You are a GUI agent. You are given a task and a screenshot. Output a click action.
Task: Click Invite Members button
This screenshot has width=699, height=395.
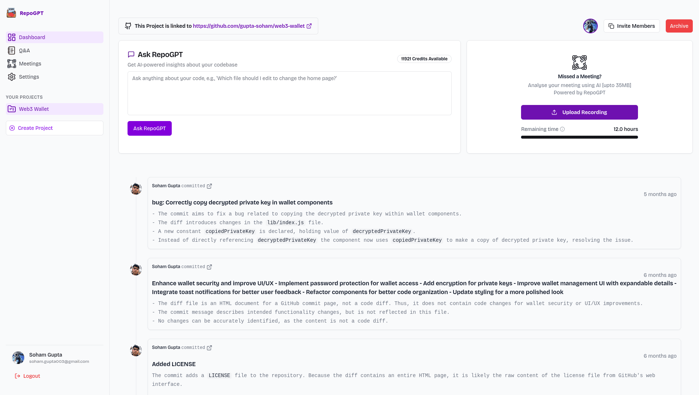pos(631,26)
